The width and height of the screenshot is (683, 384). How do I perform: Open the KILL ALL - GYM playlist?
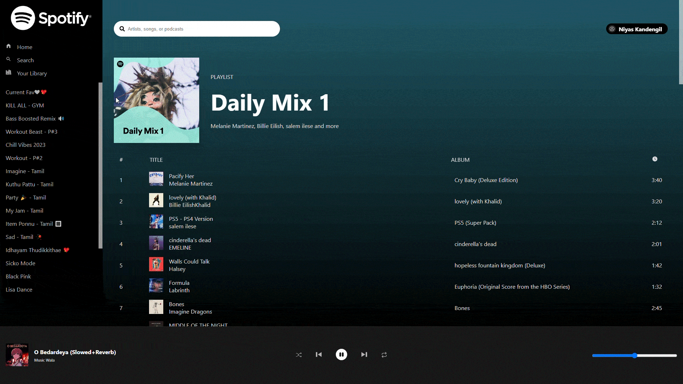[x=25, y=105]
